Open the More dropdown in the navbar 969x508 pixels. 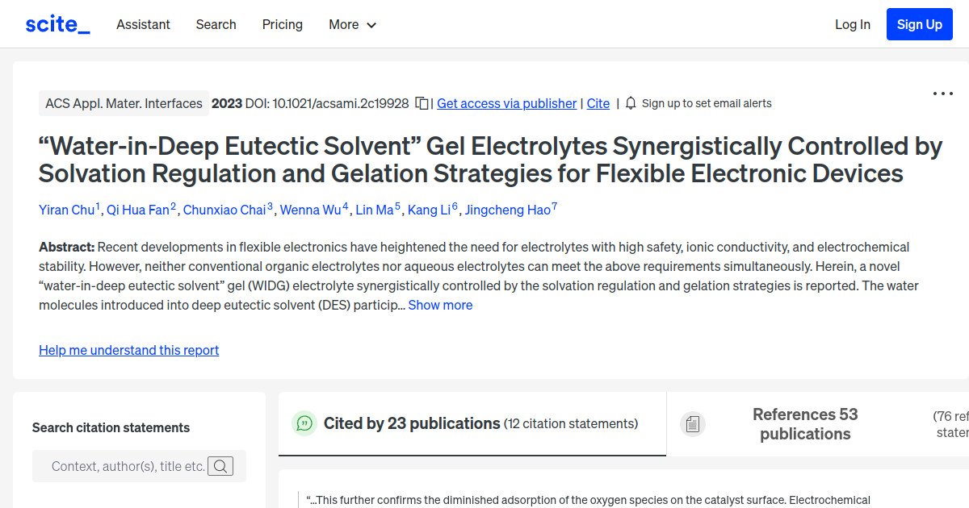click(352, 24)
